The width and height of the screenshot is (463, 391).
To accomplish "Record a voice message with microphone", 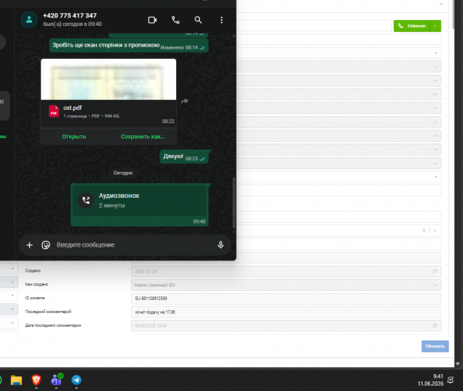I will [220, 244].
